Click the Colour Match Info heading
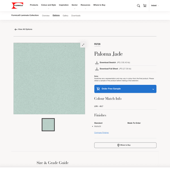Viewport: 170px width, 170px height. [x=108, y=99]
